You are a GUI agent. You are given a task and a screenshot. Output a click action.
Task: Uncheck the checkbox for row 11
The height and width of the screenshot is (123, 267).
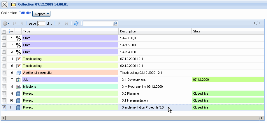click(x=4, y=107)
